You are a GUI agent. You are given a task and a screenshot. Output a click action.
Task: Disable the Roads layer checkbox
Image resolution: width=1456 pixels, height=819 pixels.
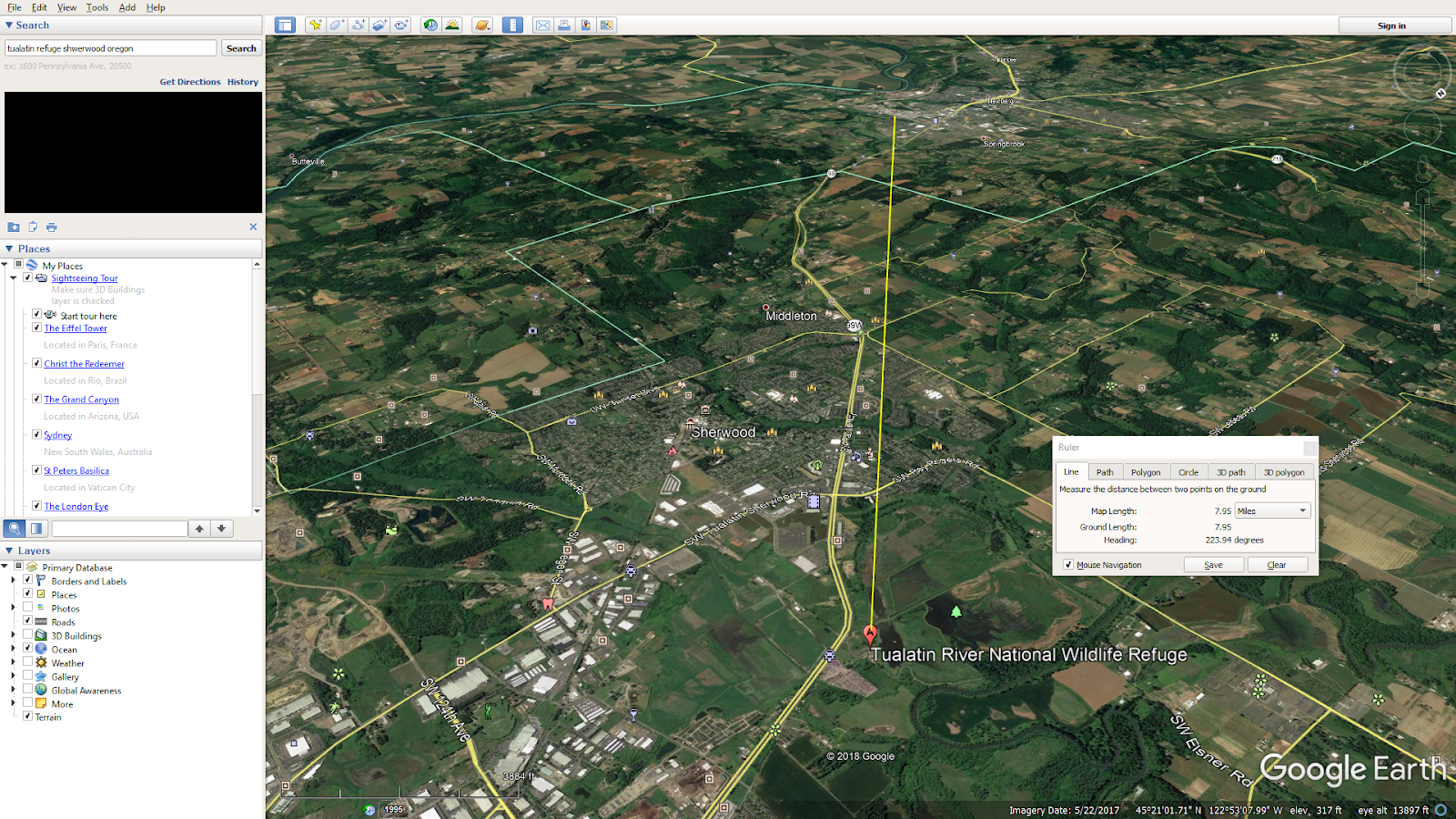27,621
